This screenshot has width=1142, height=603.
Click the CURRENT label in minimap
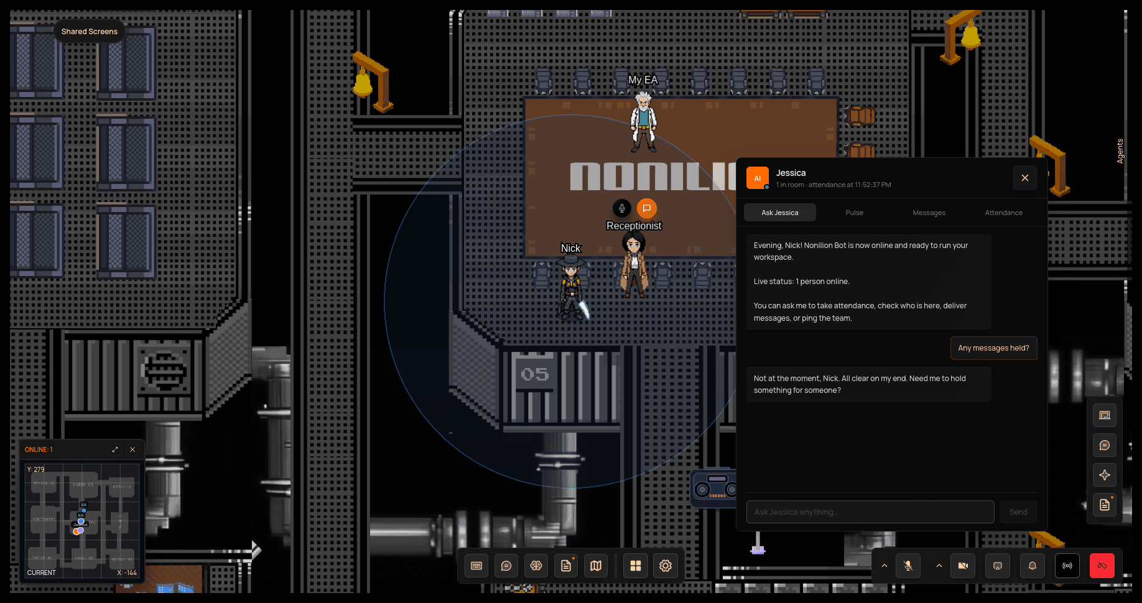tap(42, 573)
